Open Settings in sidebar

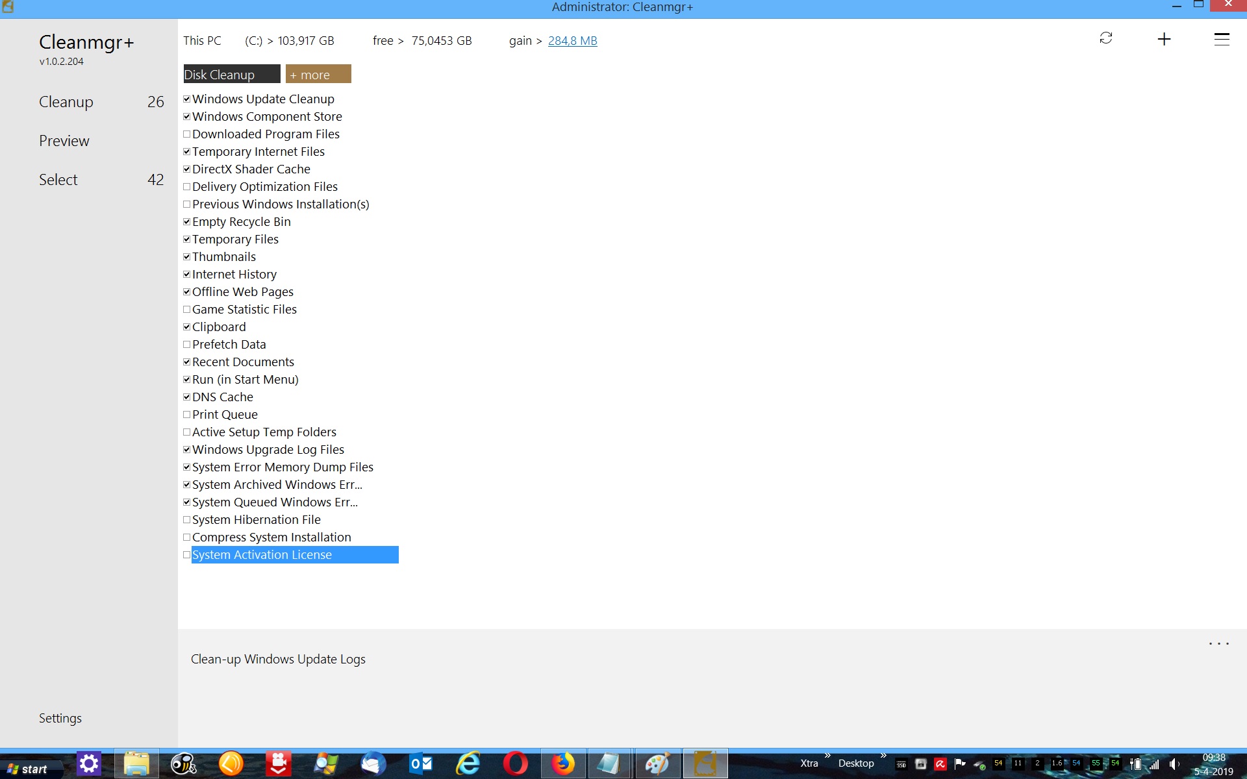60,718
